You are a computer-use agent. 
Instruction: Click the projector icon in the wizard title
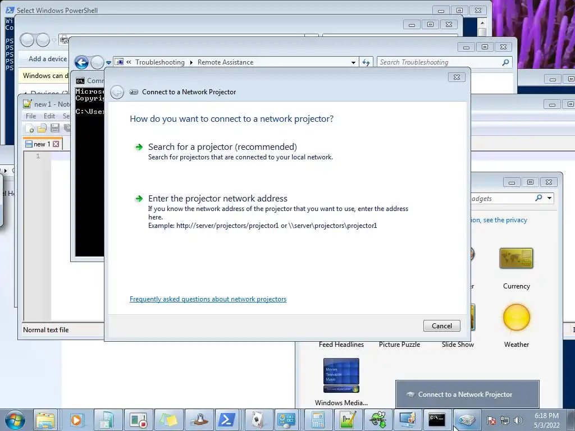[134, 92]
